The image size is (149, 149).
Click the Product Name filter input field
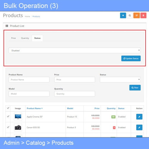pos(29,80)
